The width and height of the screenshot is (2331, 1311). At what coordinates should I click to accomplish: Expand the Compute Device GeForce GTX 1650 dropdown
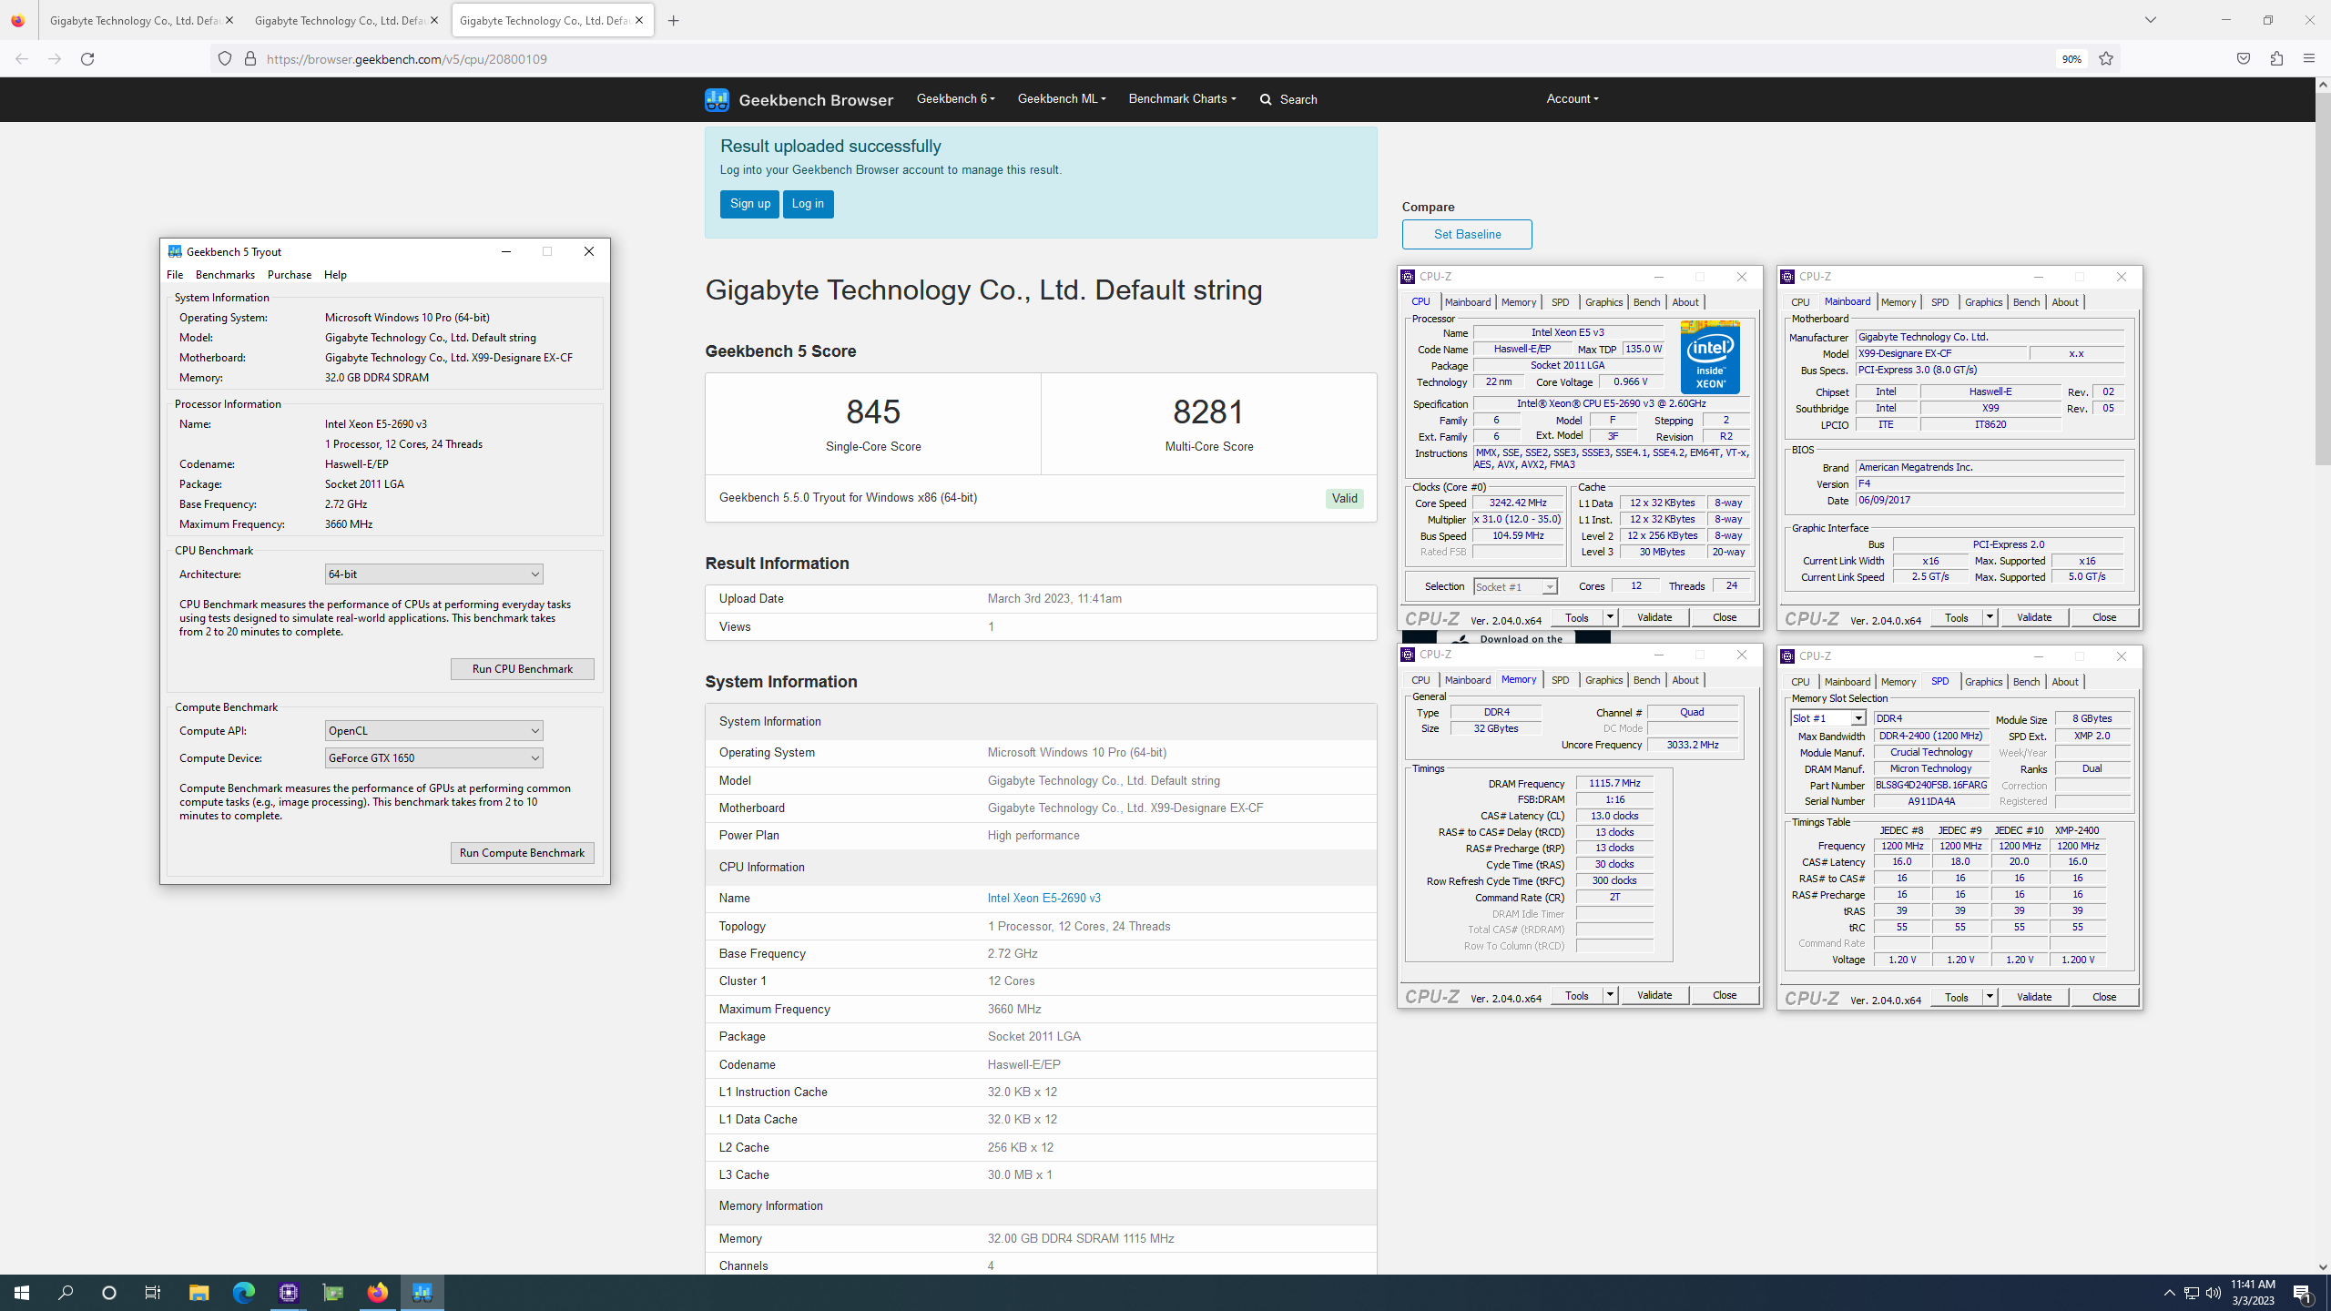click(433, 758)
